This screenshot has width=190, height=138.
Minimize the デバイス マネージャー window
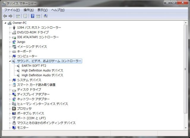coord(167,2)
